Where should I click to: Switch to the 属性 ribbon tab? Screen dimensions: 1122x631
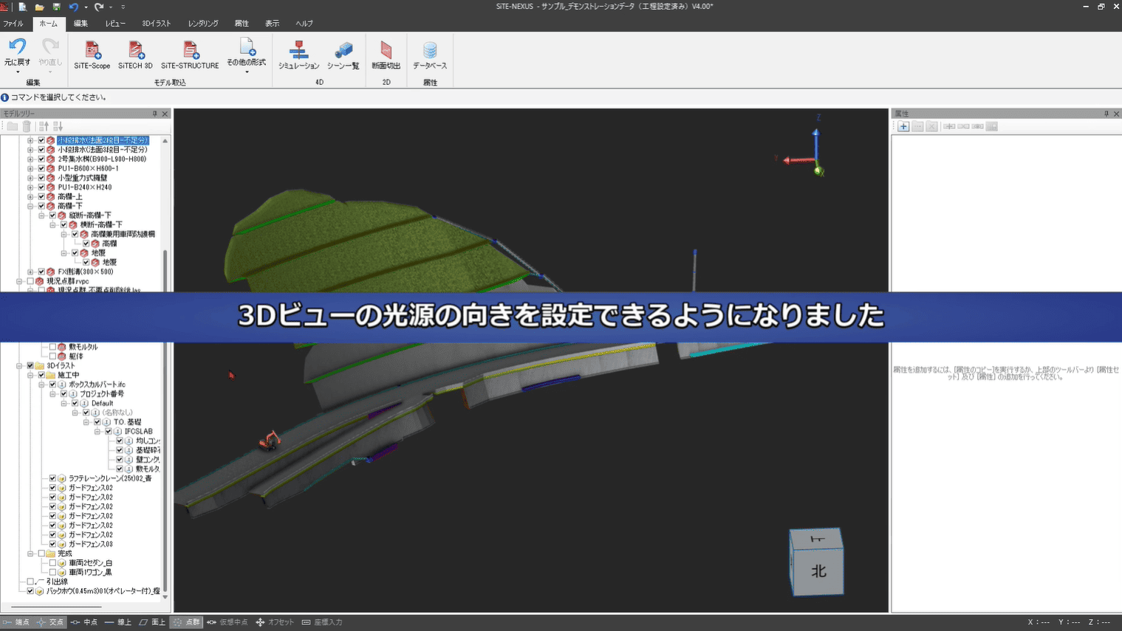pos(242,24)
